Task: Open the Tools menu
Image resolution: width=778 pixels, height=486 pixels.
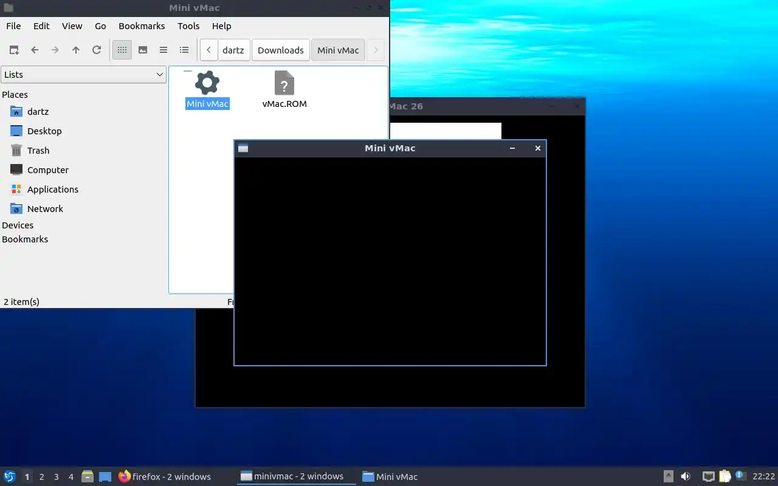Action: (188, 26)
